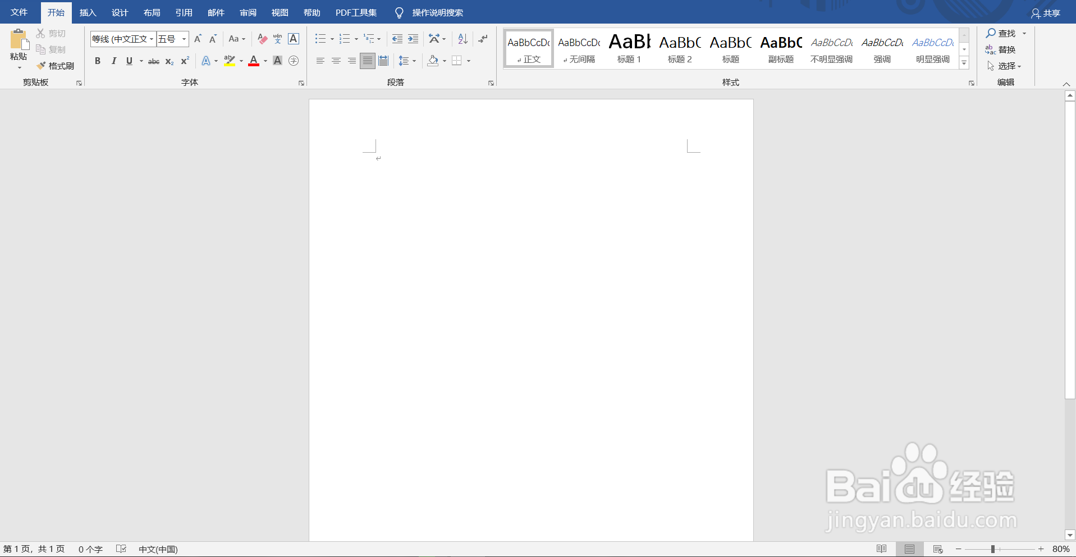The height and width of the screenshot is (557, 1076).
Task: Click the Paste clipboard icon
Action: 19,40
